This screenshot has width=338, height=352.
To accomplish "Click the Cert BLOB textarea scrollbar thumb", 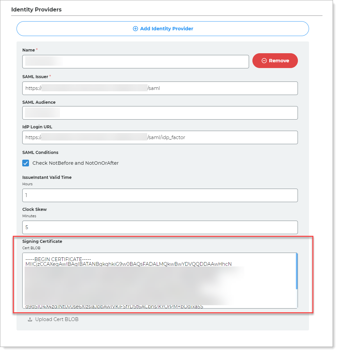I will click(x=297, y=271).
